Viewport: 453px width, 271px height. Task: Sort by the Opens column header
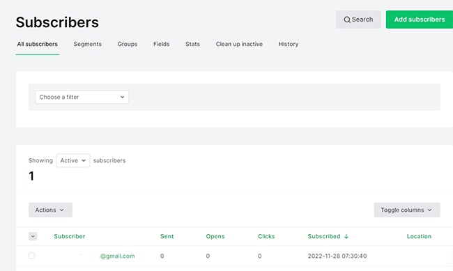click(x=215, y=236)
